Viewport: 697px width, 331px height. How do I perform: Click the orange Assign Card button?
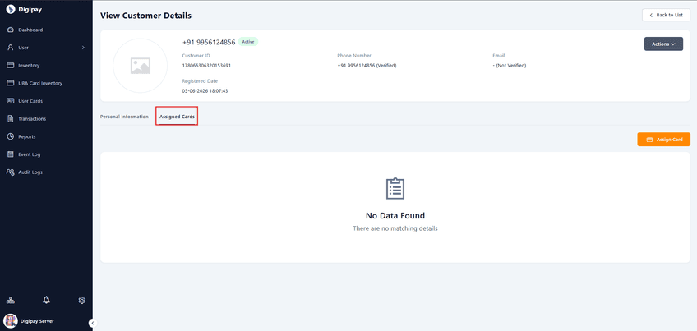click(x=663, y=140)
